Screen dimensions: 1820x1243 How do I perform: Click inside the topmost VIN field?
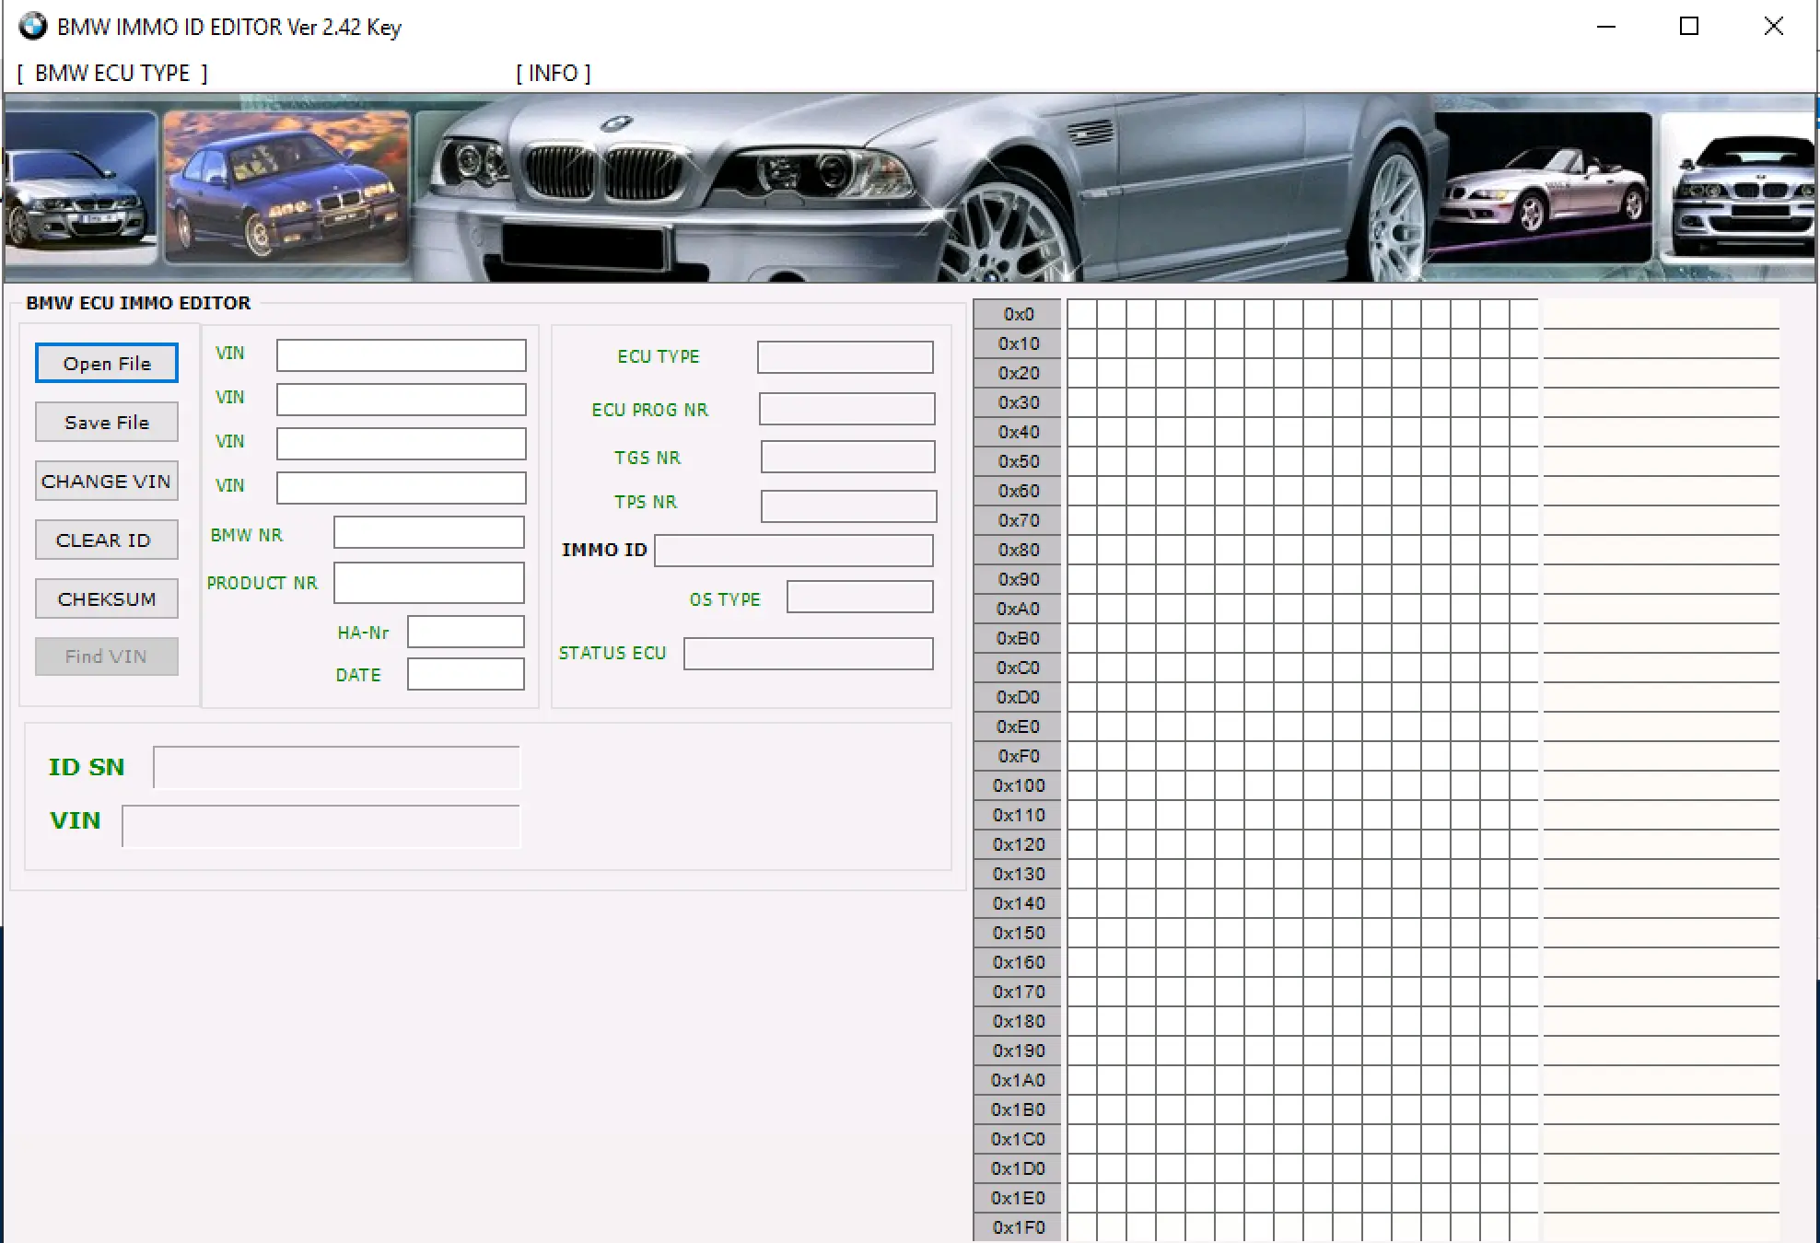tap(400, 354)
